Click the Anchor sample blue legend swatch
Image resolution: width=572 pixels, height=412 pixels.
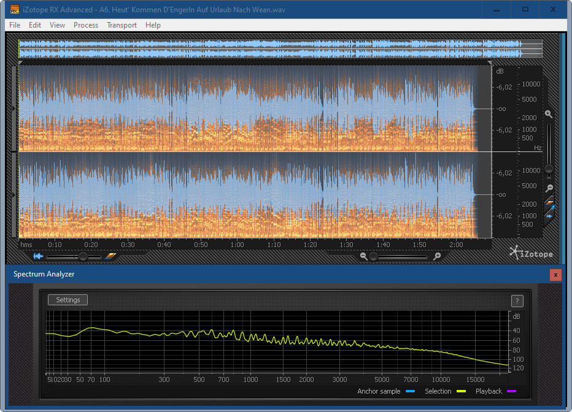pos(411,391)
